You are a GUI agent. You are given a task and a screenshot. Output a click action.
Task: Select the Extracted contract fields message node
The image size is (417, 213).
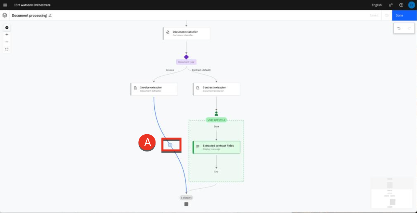[216, 147]
